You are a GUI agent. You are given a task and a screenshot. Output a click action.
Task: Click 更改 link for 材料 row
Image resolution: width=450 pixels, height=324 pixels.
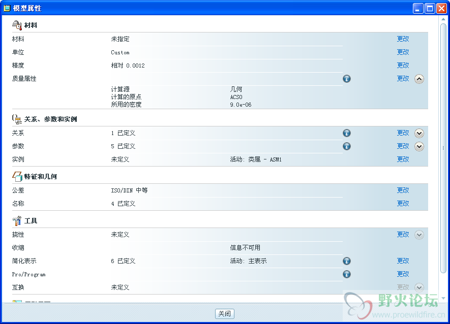tap(403, 39)
